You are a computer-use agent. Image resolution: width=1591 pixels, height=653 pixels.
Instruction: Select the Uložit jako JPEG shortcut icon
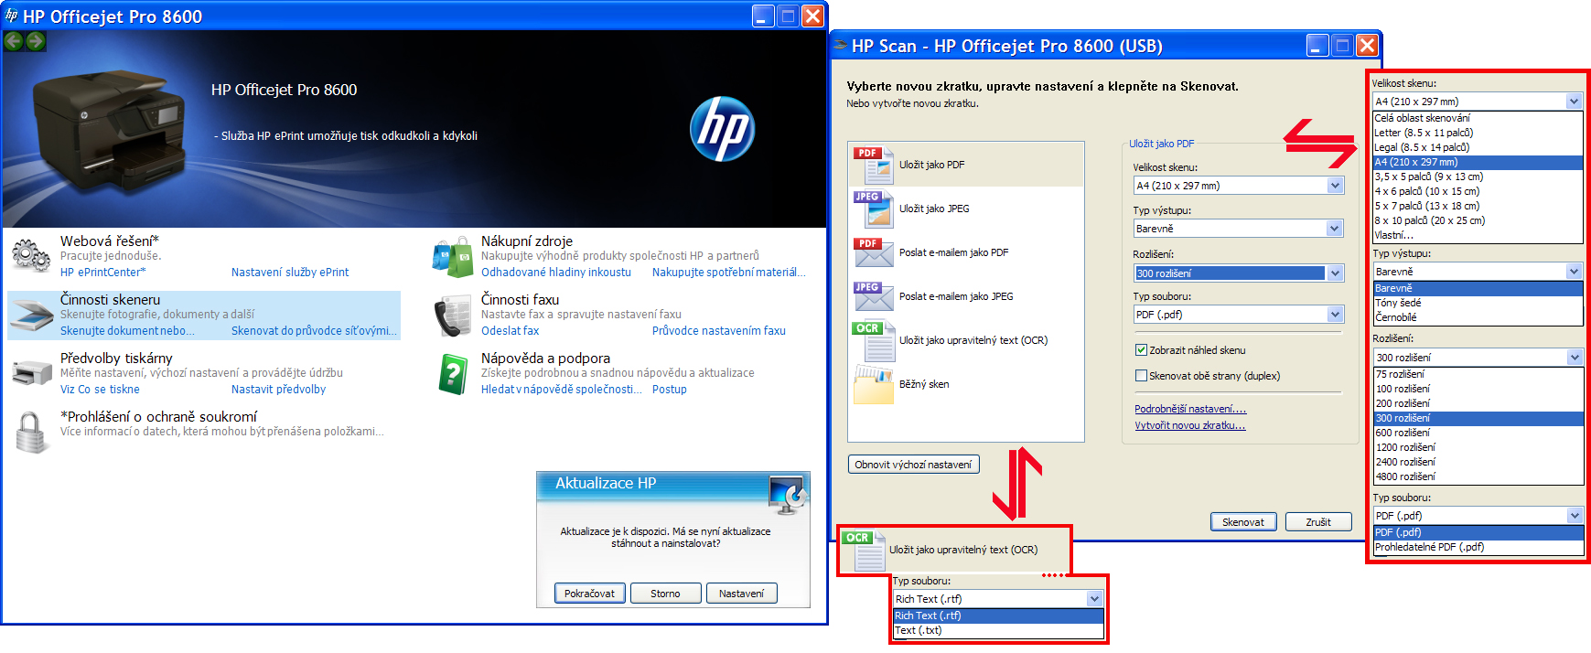[x=873, y=209]
